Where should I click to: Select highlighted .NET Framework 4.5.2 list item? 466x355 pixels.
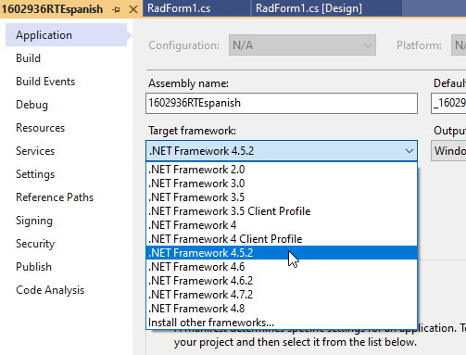[x=282, y=253]
